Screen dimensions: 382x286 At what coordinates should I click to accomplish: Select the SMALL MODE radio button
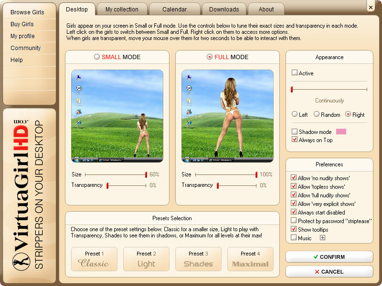coord(97,57)
